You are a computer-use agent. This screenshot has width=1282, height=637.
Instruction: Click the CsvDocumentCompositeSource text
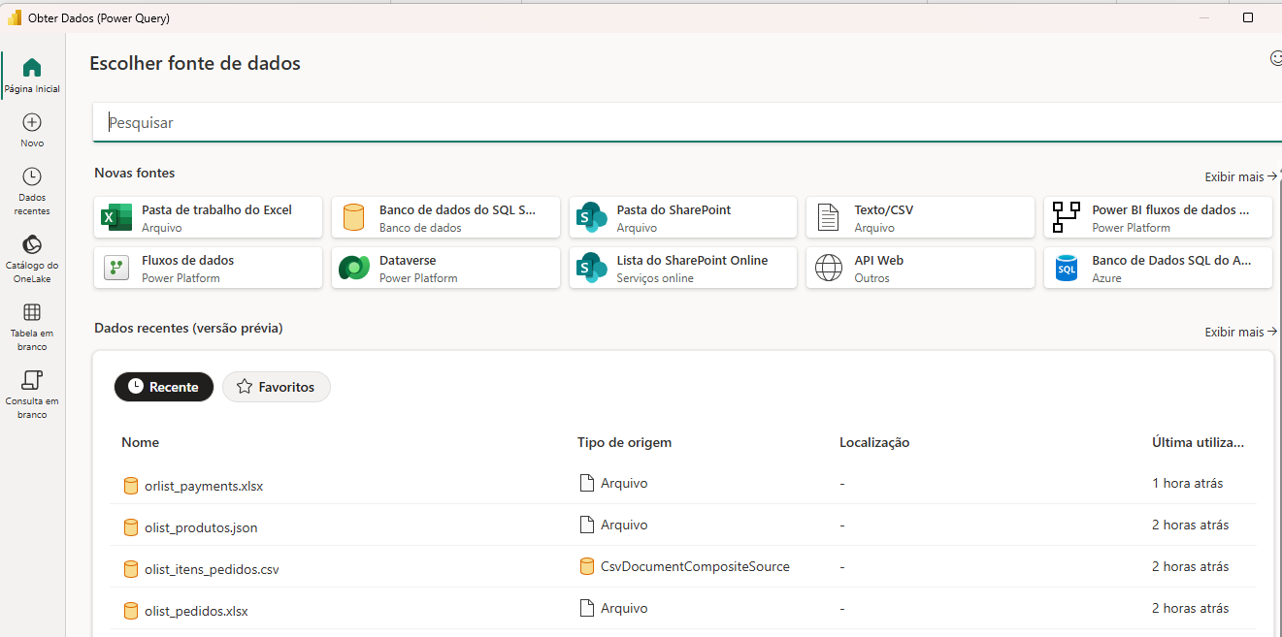[x=695, y=566]
